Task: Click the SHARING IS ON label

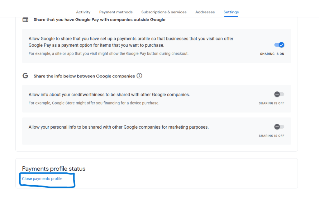Action: pyautogui.click(x=272, y=54)
